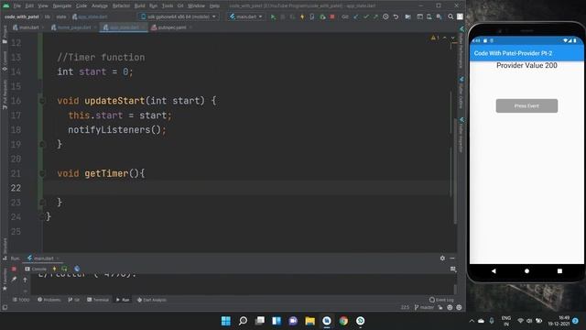Open the ENG IN language indicator
Screen dimensions: 586x330
pyautogui.click(x=506, y=321)
